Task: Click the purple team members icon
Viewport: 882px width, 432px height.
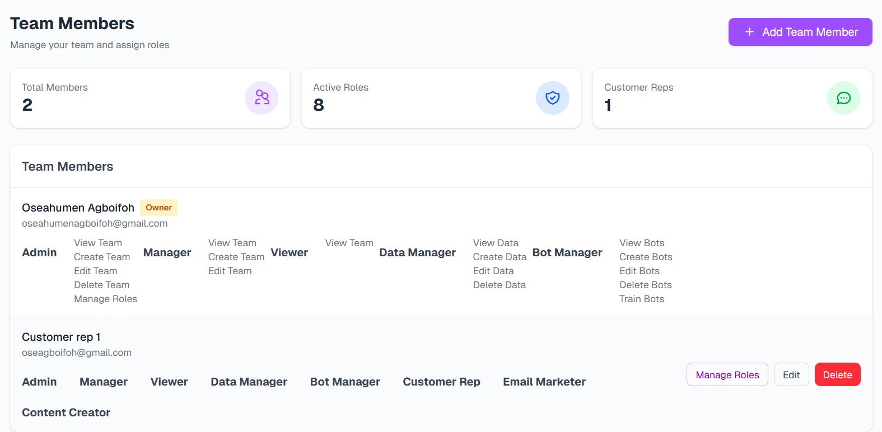Action: pos(262,98)
